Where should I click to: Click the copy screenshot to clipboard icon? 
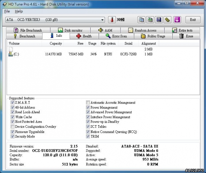(x=150, y=20)
